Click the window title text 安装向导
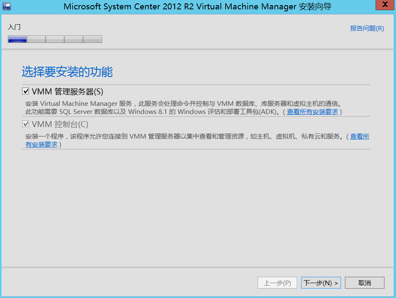Screen dimensions: 396x298 click(x=315, y=6)
